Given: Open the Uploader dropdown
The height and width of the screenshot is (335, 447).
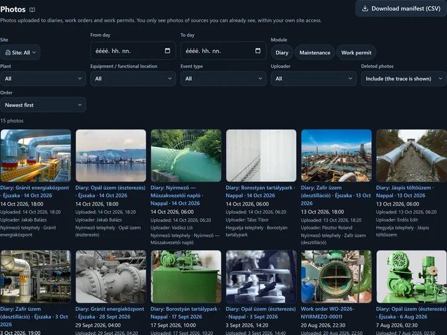Looking at the screenshot, I should [x=314, y=79].
